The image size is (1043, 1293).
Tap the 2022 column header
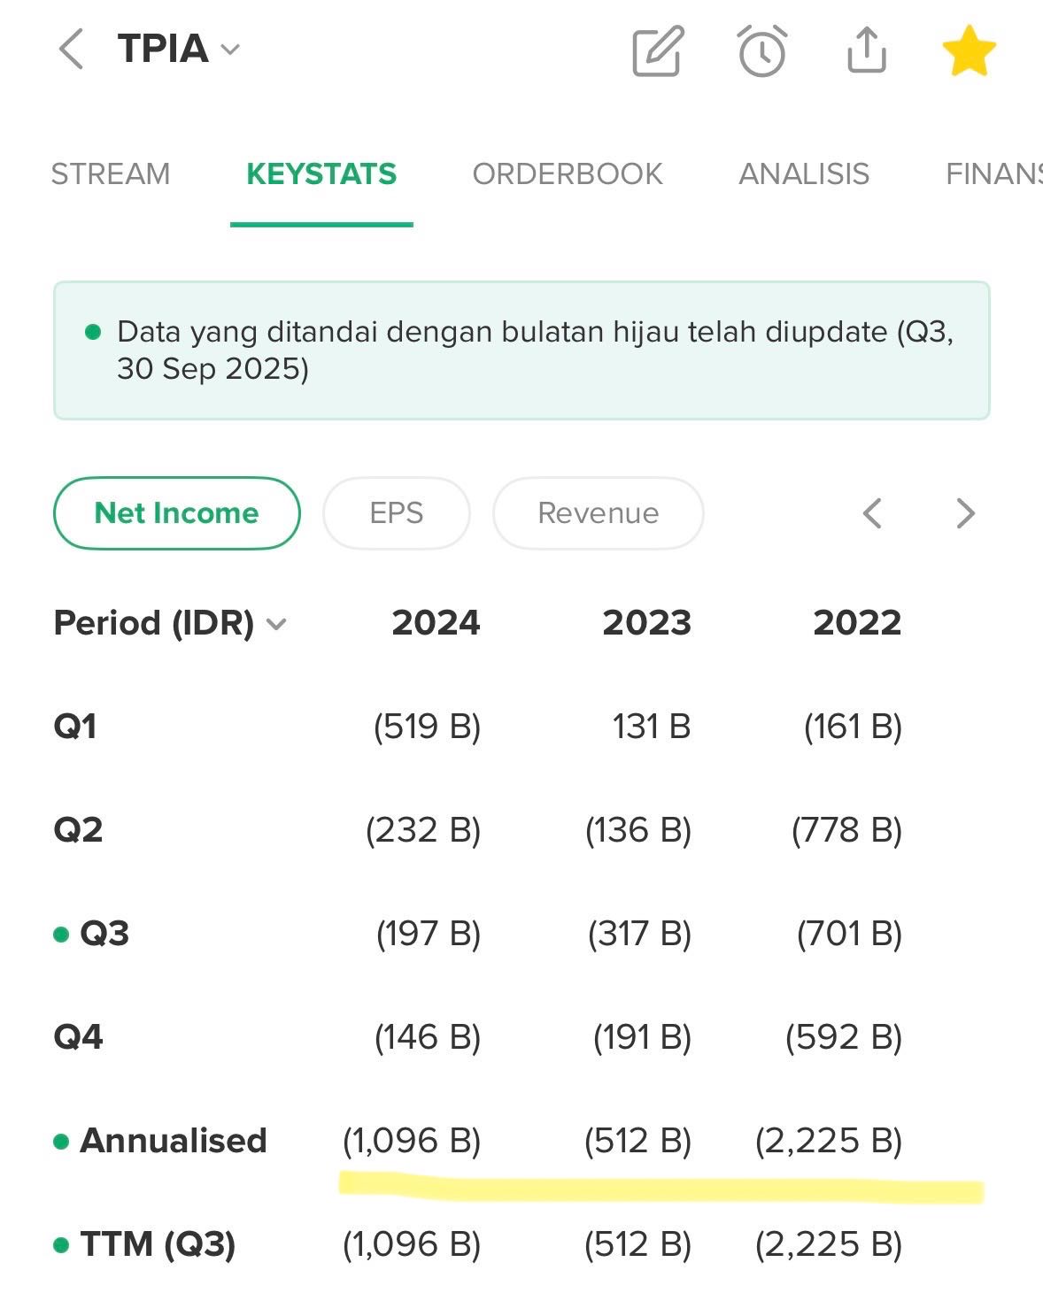click(857, 623)
